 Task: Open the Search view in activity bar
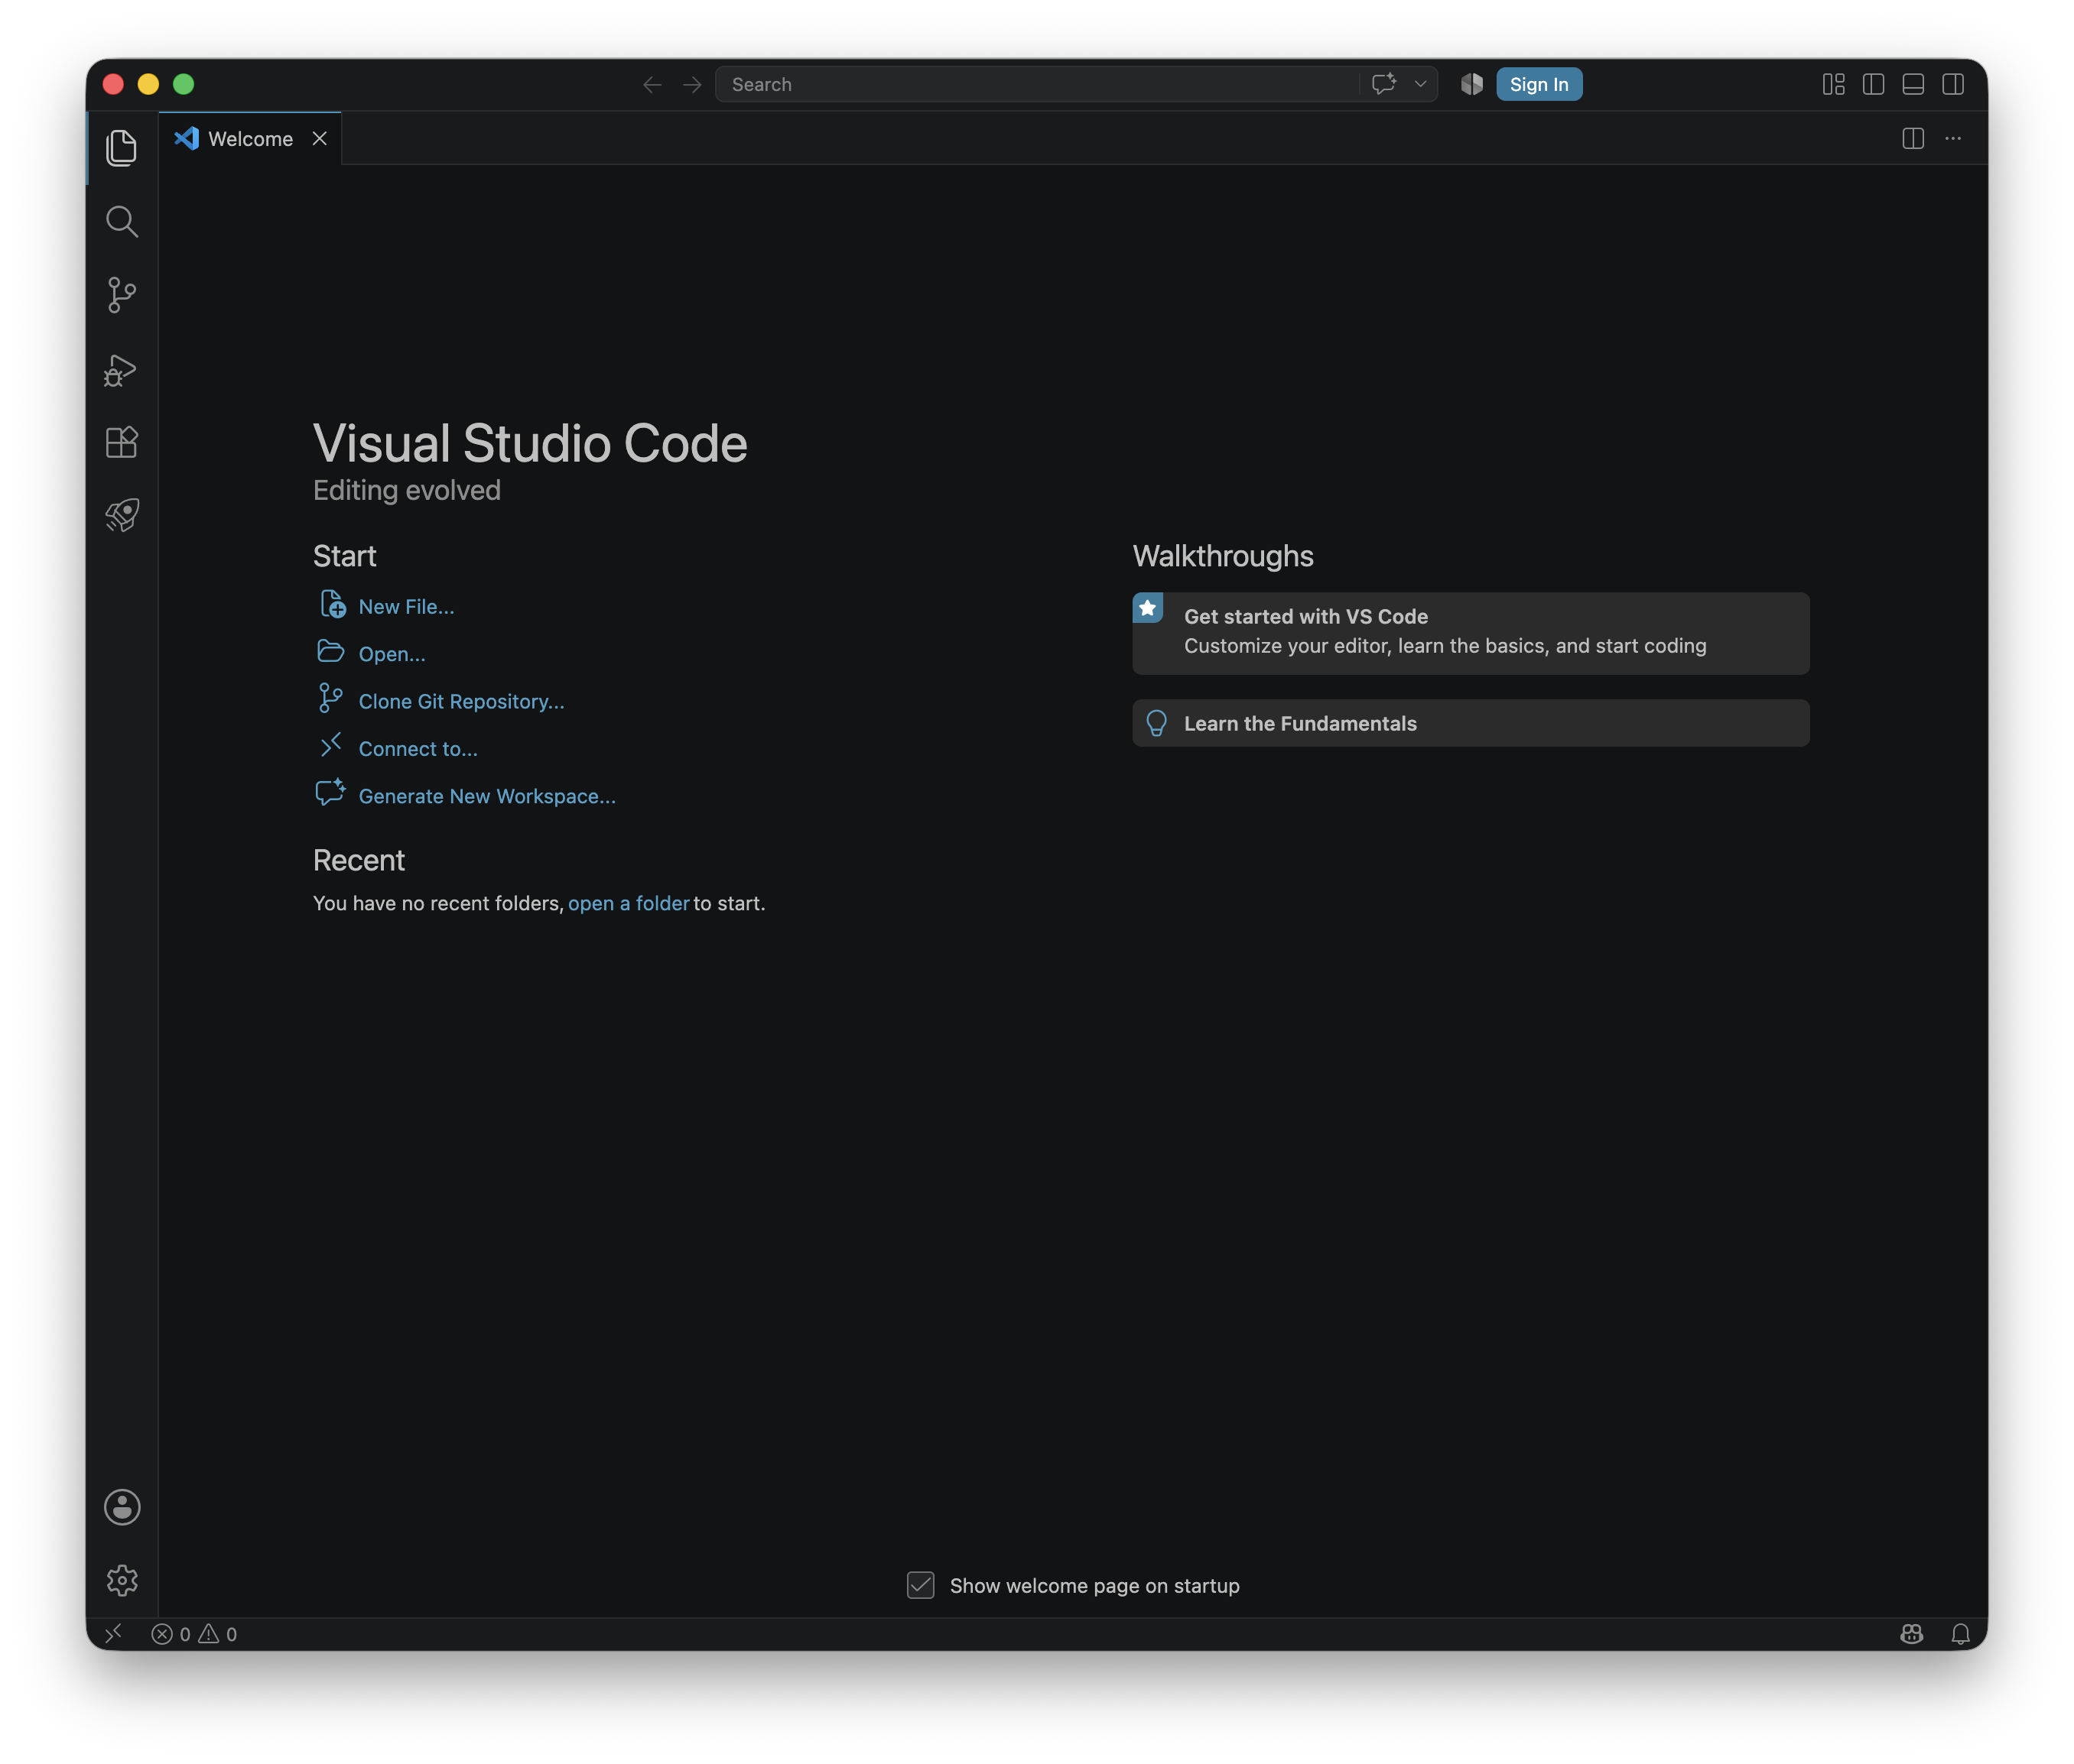pos(122,221)
